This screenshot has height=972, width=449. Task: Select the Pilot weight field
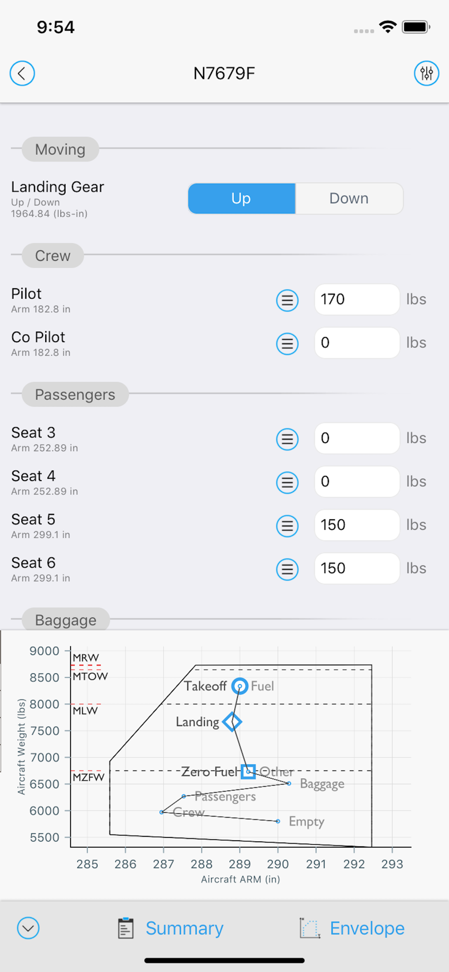tap(357, 299)
